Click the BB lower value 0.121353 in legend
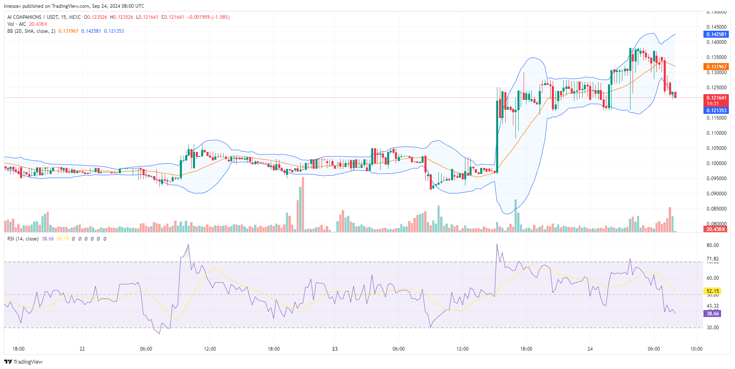735x369 pixels. coord(114,31)
